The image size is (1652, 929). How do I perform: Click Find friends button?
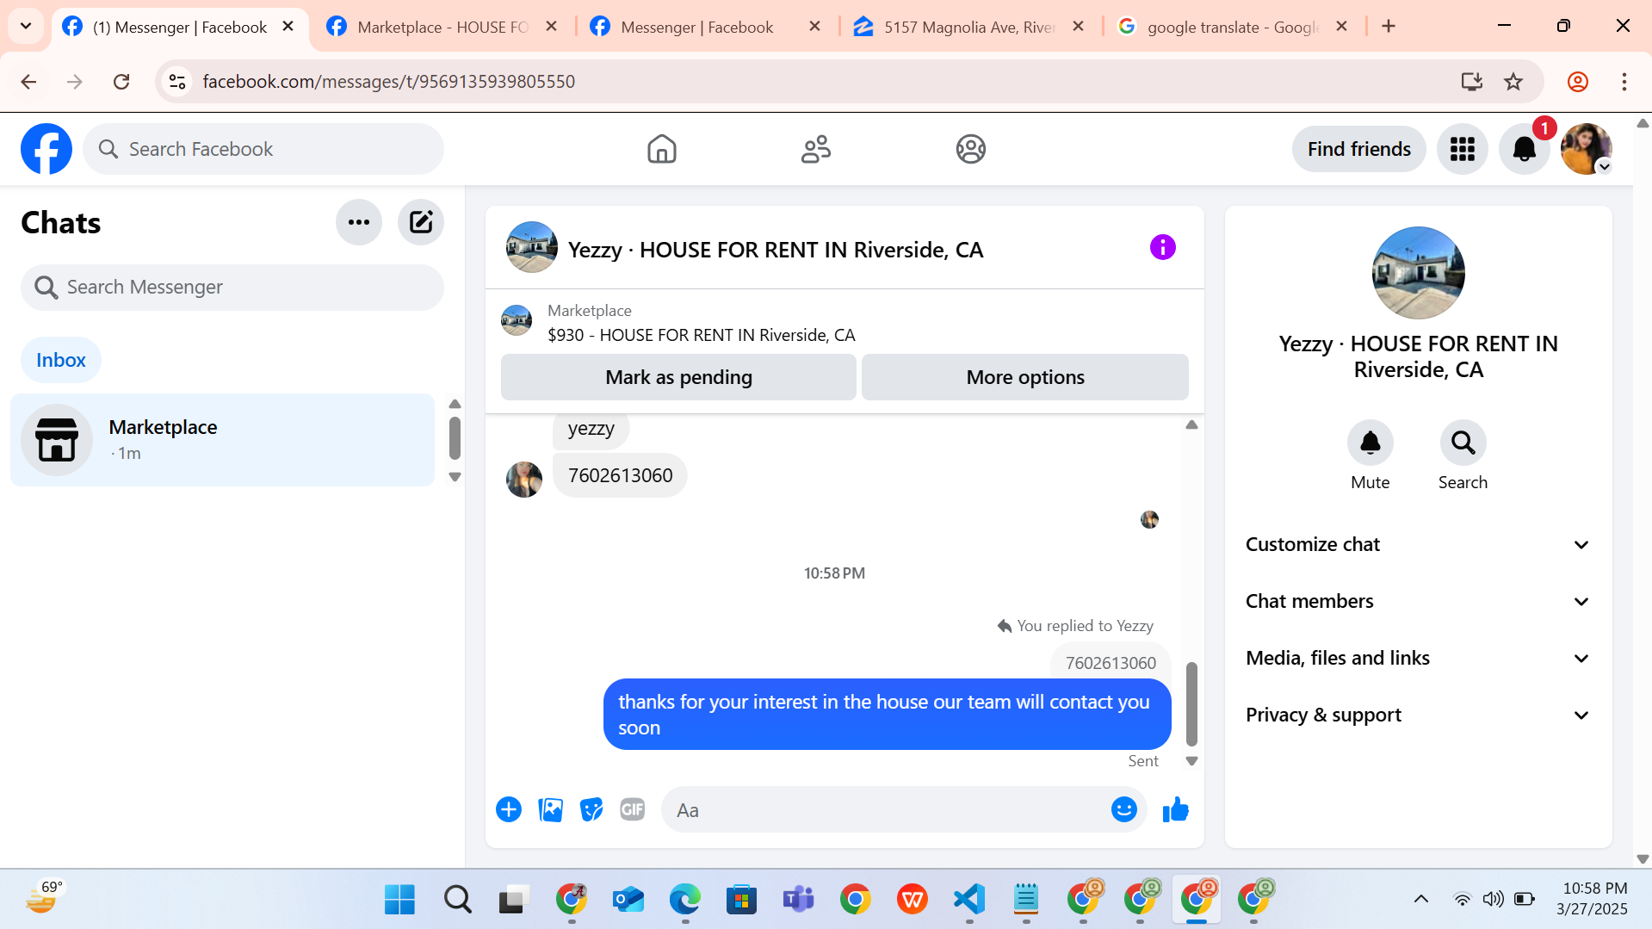[1358, 149]
